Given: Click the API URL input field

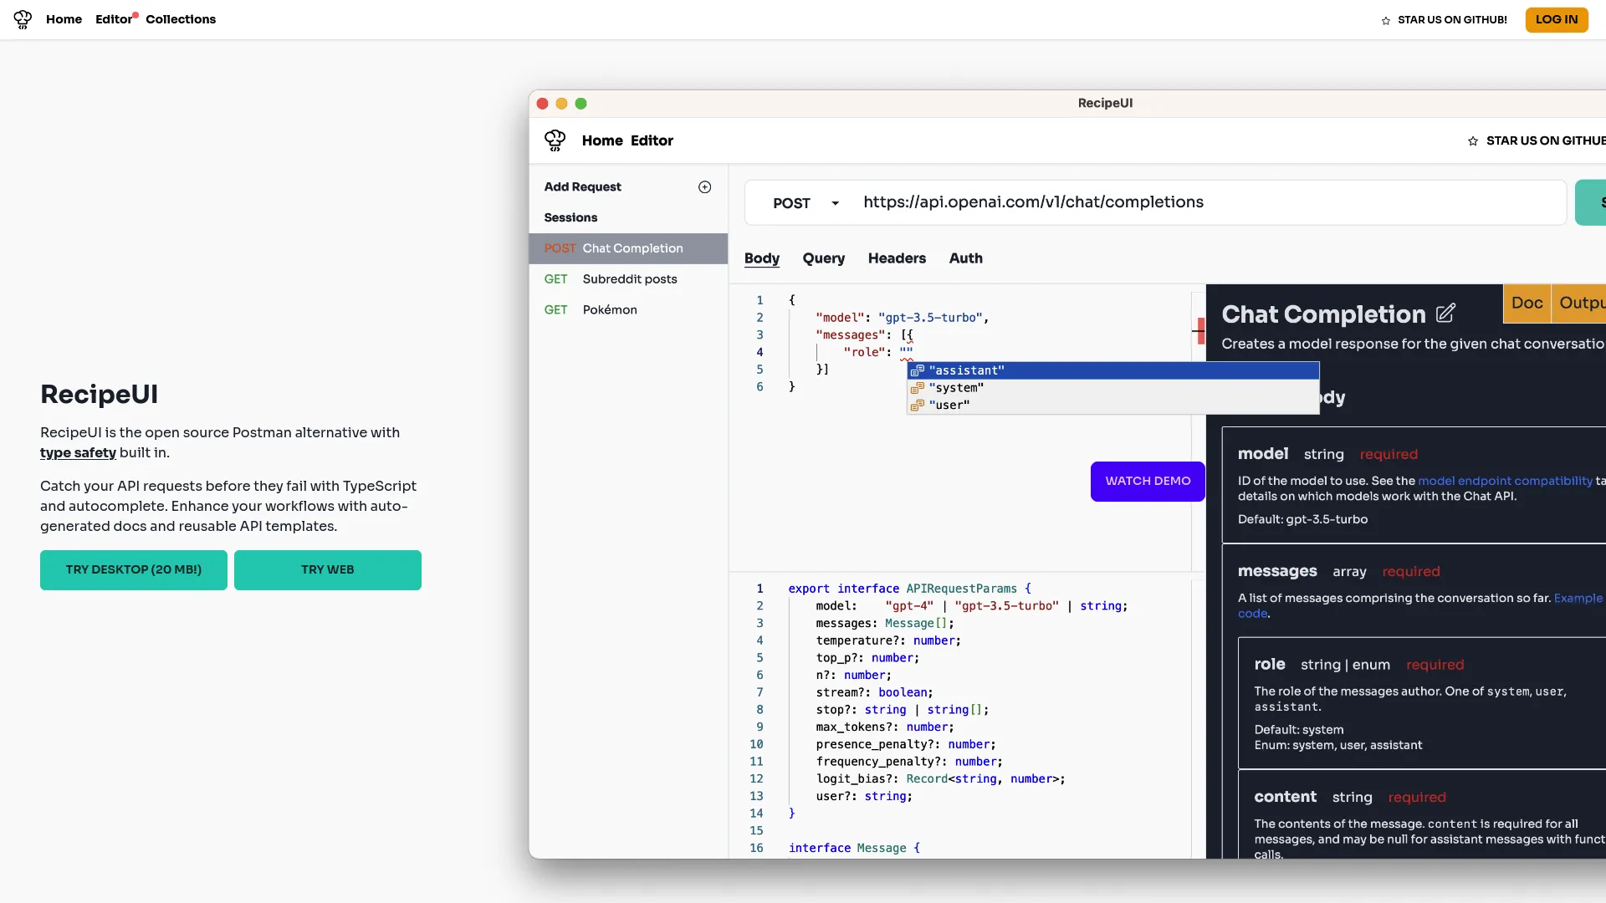Looking at the screenshot, I should click(x=1210, y=202).
